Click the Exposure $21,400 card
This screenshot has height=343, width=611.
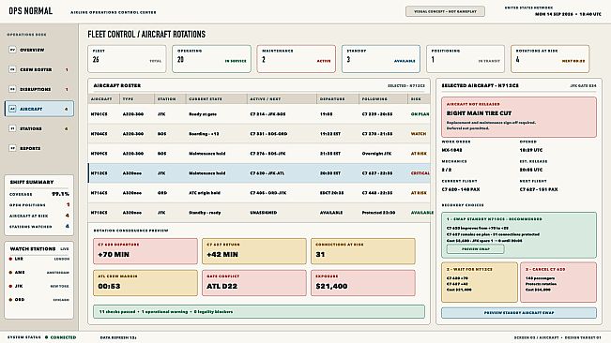click(363, 283)
